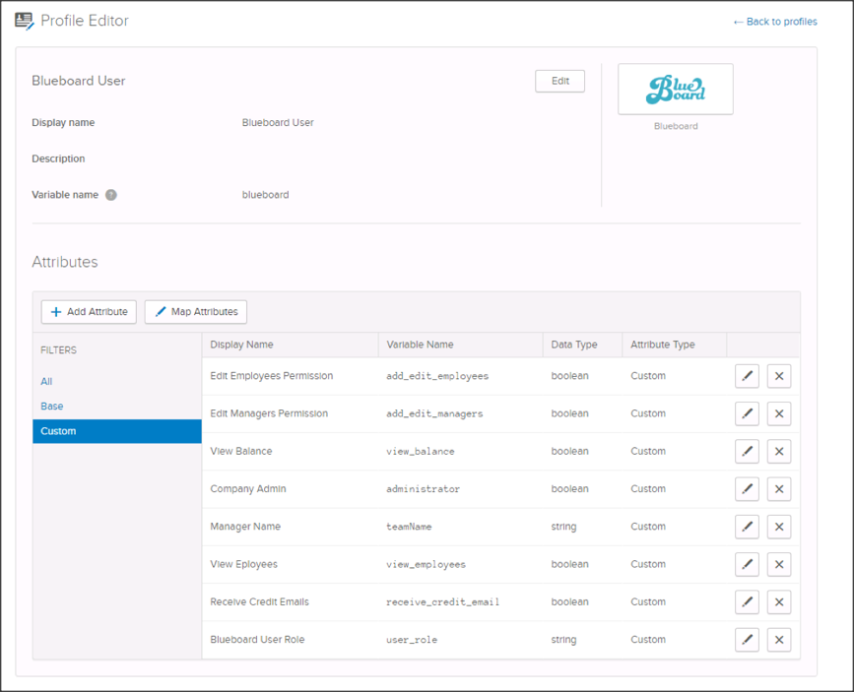Delete the Edit Managers Permission attribute
The image size is (854, 692).
778,413
